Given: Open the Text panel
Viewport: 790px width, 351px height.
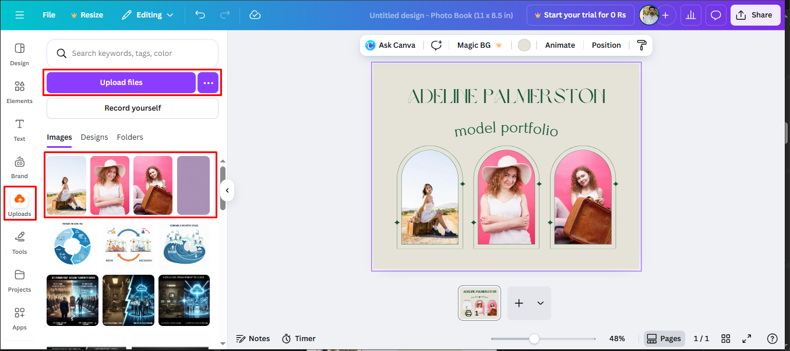Looking at the screenshot, I should click(x=19, y=129).
